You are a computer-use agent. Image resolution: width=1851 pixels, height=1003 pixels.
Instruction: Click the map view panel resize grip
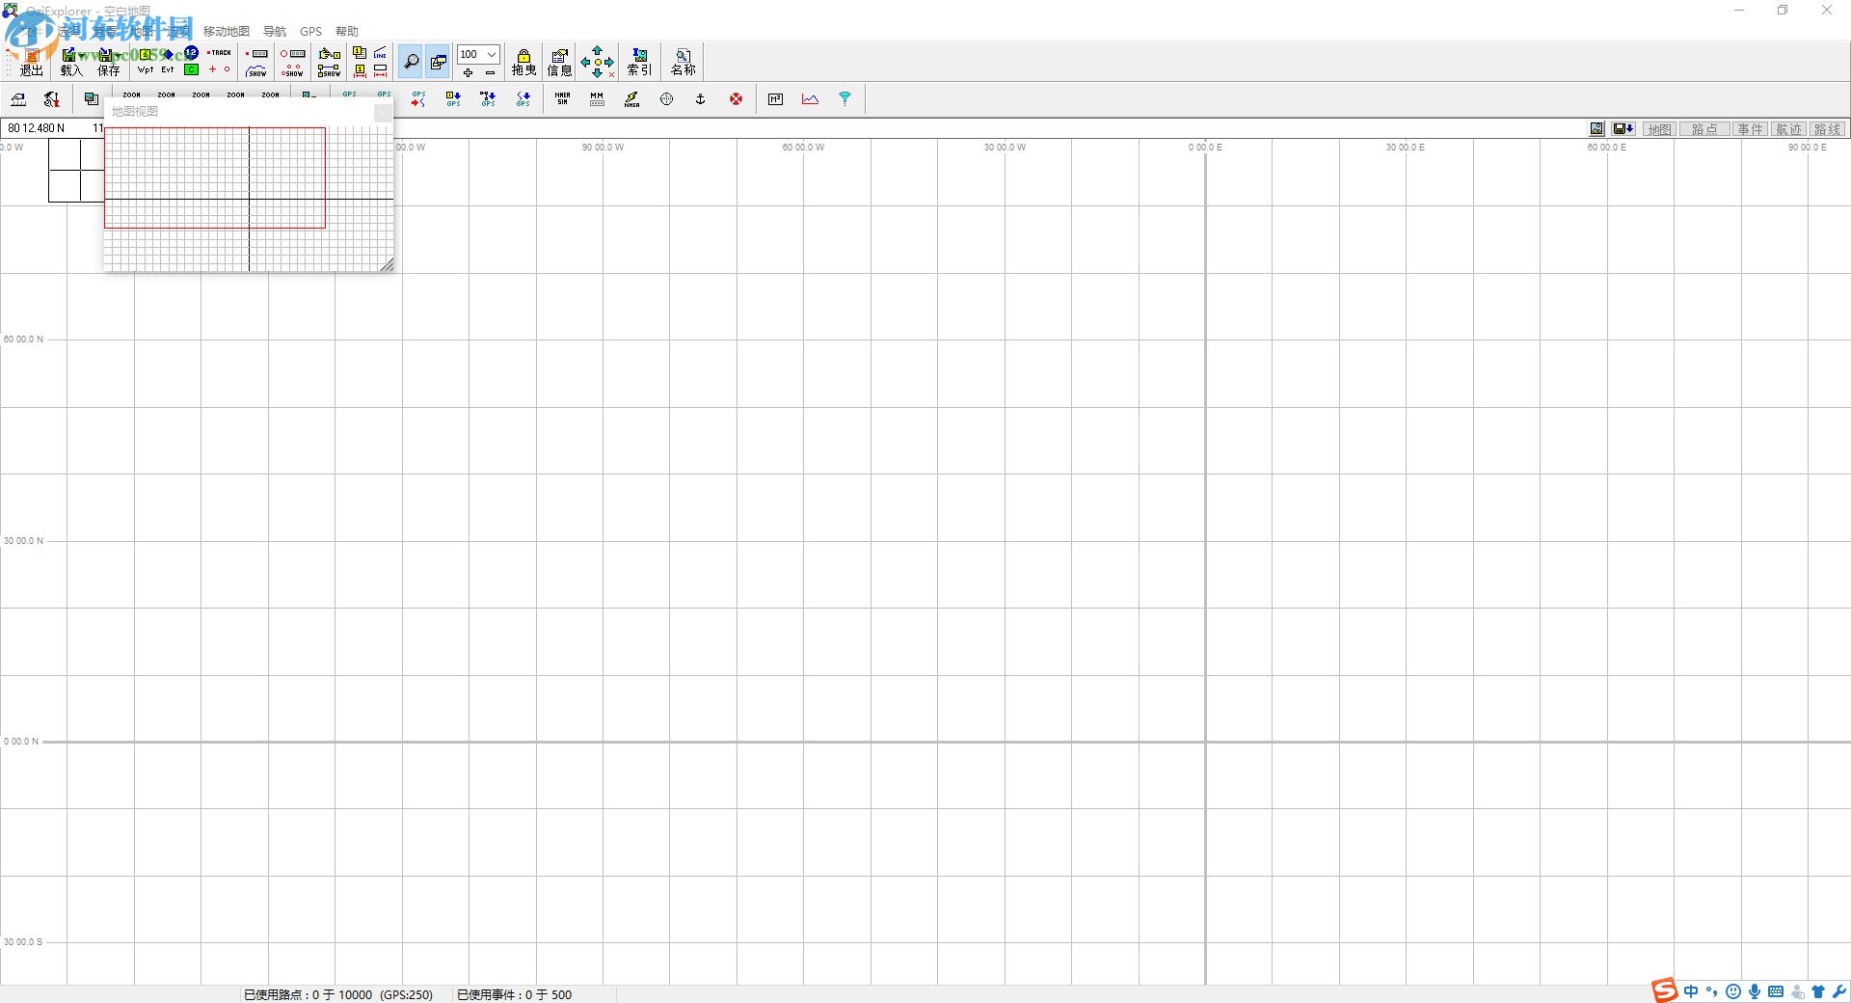coord(387,265)
